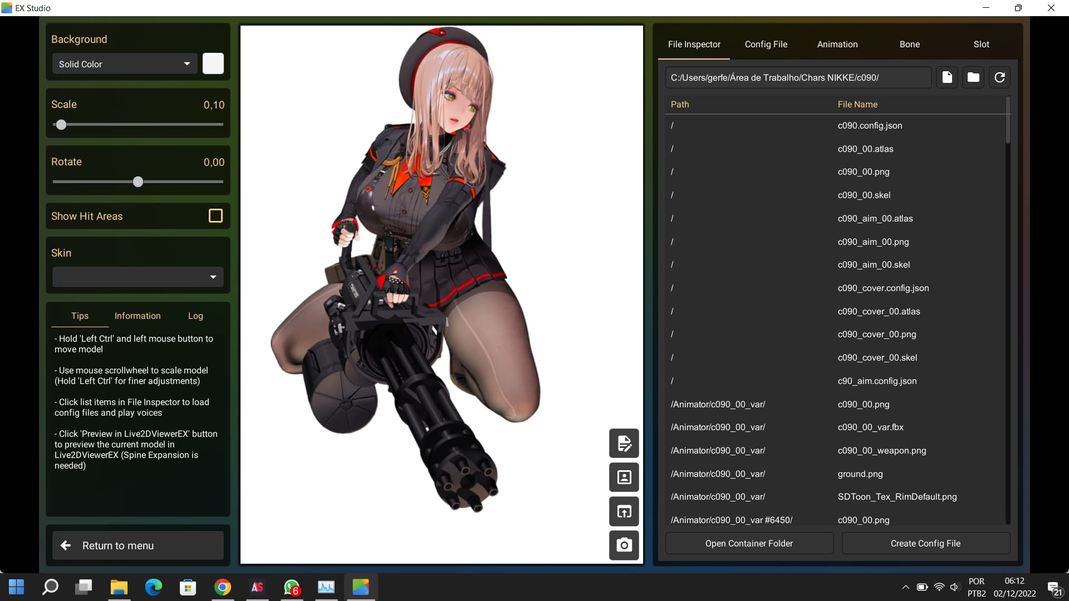Open volume control tray icon
The width and height of the screenshot is (1069, 601).
tap(955, 587)
